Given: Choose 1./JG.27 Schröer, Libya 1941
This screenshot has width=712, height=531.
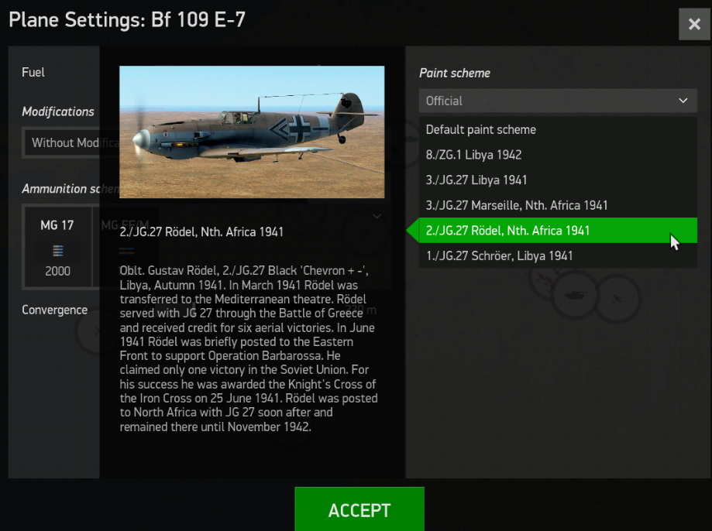Looking at the screenshot, I should [499, 255].
